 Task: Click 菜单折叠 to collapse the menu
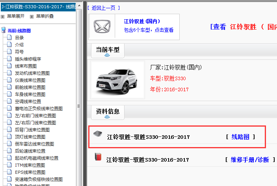45,16
